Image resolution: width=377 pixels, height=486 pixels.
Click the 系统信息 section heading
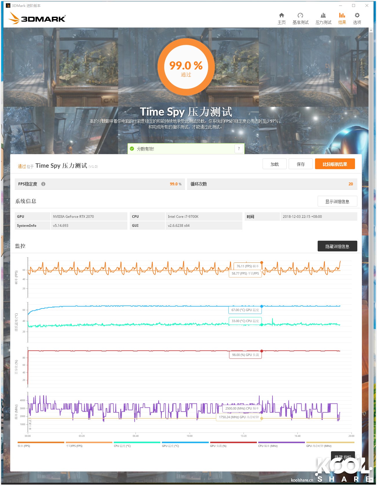pos(25,201)
